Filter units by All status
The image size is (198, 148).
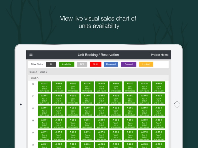pos(51,64)
